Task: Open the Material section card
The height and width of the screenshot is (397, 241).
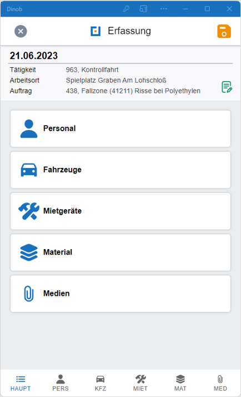Action: coord(120,252)
